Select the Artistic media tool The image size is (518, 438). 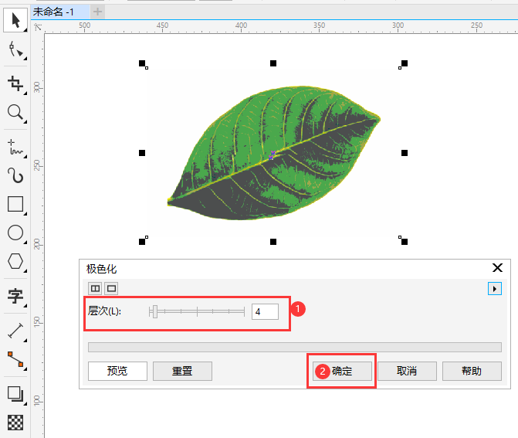(15, 175)
